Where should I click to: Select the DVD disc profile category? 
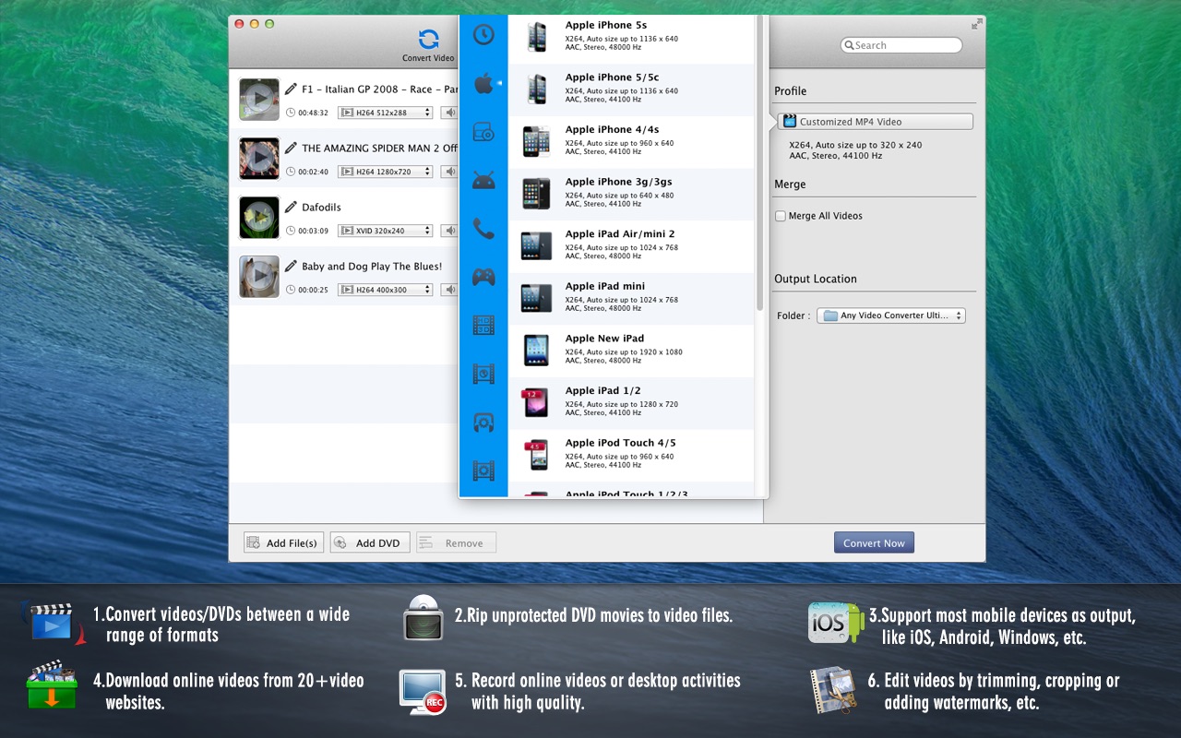point(483,132)
